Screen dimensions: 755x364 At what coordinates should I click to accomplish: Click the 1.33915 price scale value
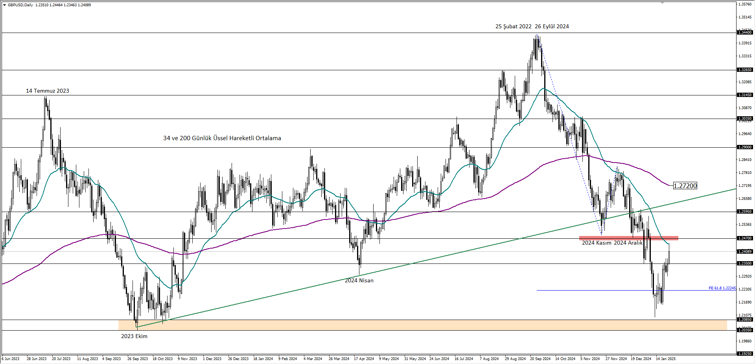pyautogui.click(x=745, y=43)
